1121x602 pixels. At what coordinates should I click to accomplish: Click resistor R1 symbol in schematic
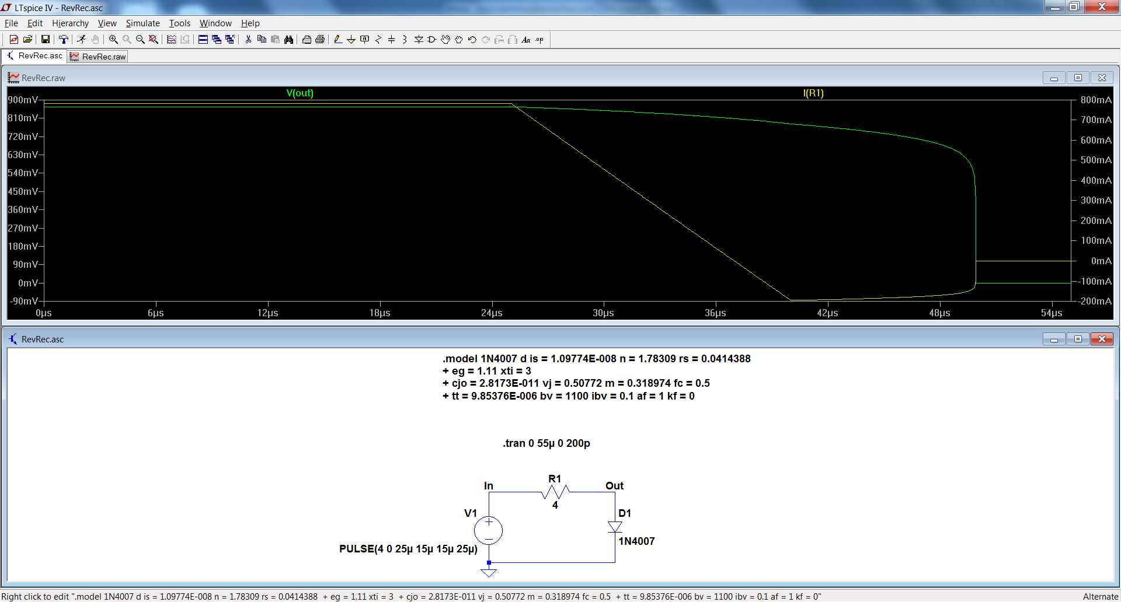(x=555, y=493)
